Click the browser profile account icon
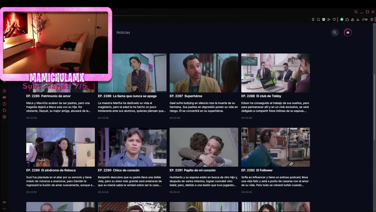Image resolution: width=376 pixels, height=212 pixels. coord(352,20)
